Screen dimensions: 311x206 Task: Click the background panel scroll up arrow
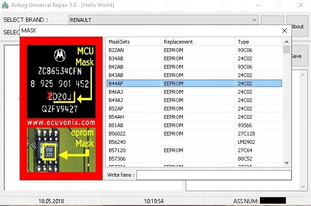click(303, 75)
